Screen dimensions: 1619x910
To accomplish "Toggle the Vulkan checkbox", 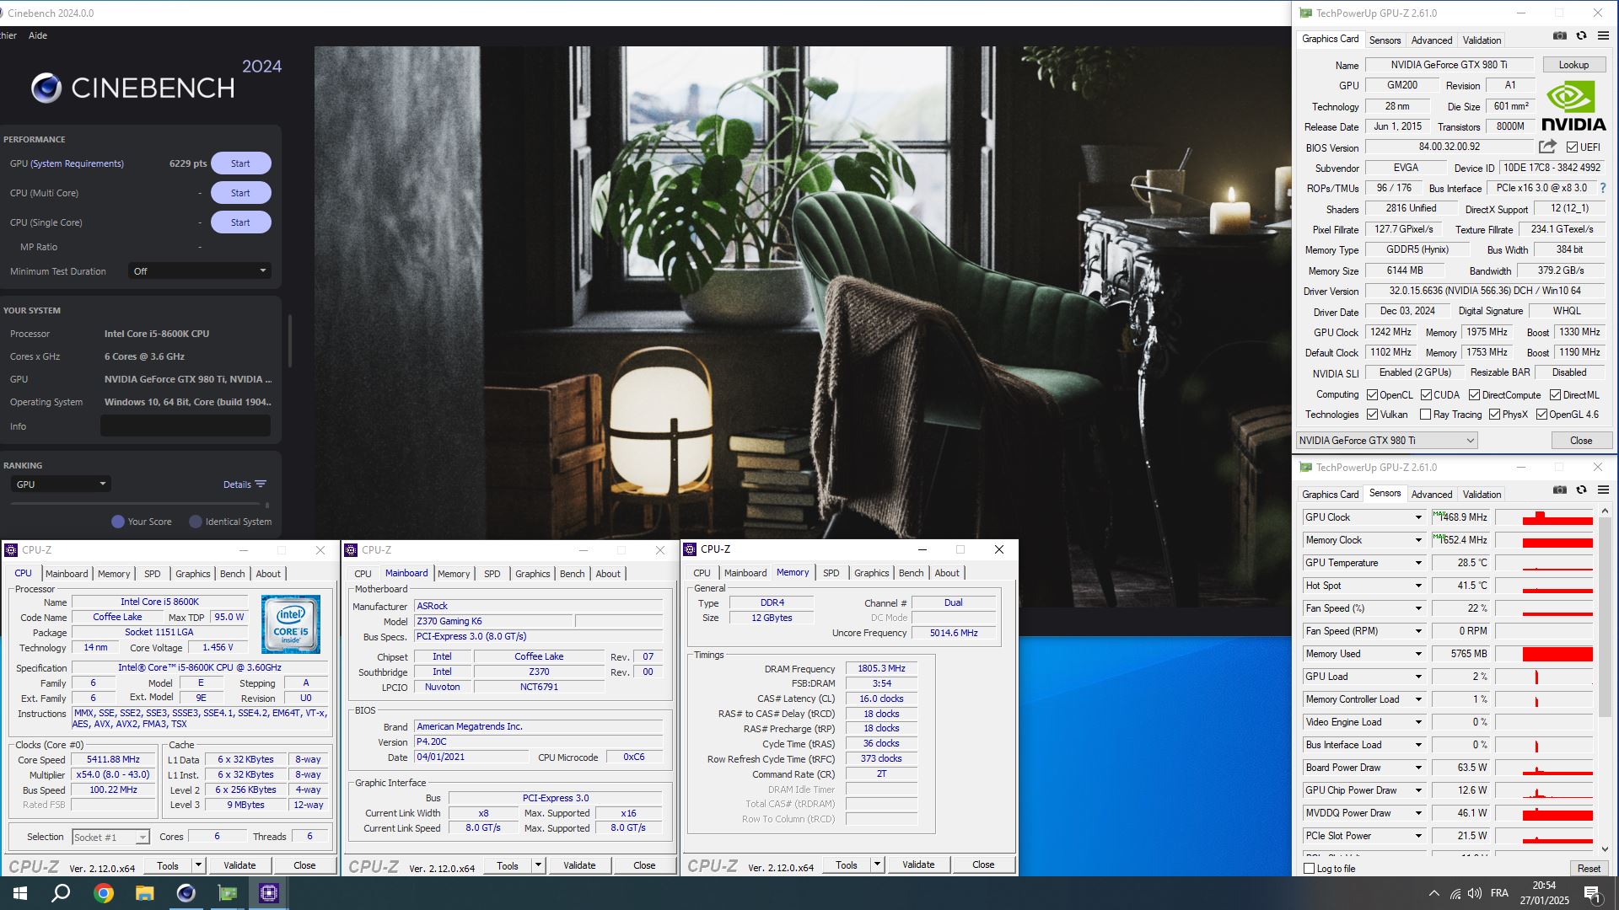I will 1372,415.
